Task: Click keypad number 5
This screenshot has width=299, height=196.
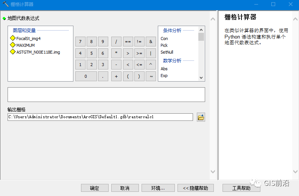Action: tap(92, 53)
